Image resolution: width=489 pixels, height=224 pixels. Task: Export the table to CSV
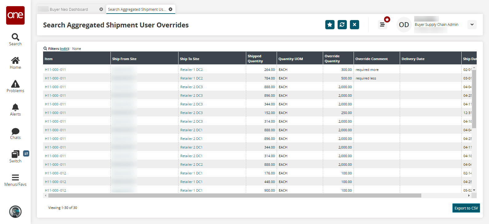click(466, 208)
